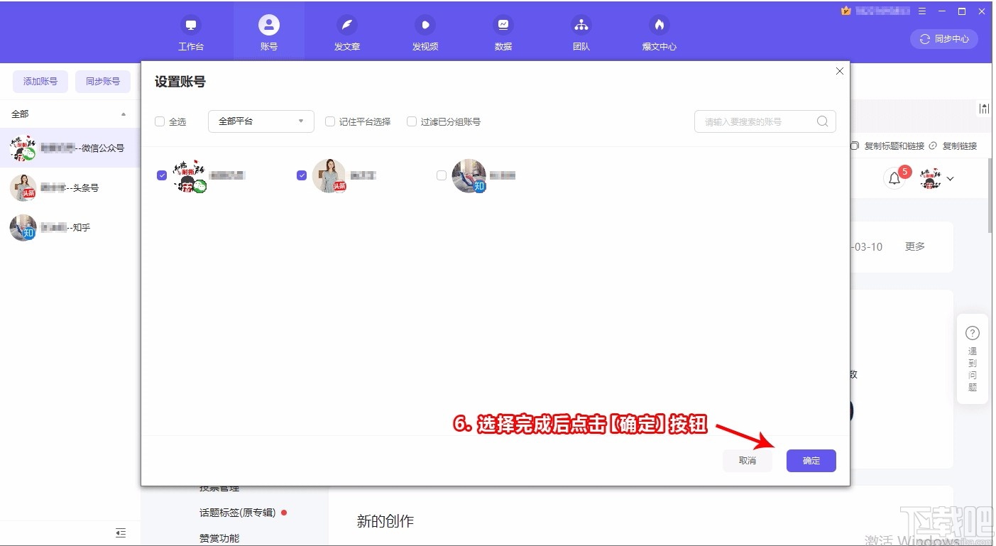Collapse the 全部 group in sidebar
This screenshot has height=546, width=996.
122,114
